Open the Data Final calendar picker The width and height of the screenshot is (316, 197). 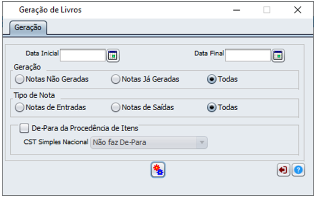pos(278,55)
